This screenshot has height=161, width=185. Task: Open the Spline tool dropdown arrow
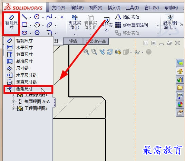(x=55, y=17)
